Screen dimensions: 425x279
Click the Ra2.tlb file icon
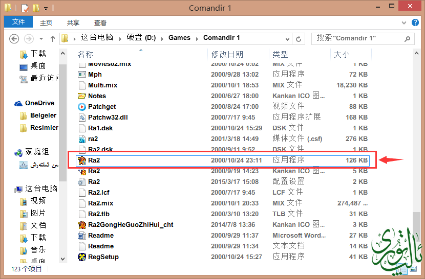coord(82,214)
